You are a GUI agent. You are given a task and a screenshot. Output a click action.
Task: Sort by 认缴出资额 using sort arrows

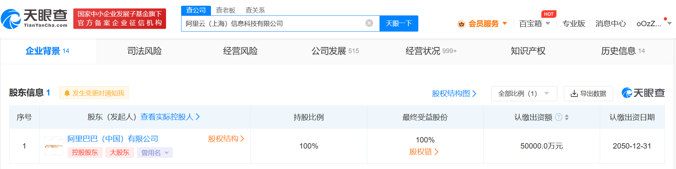coord(567,117)
